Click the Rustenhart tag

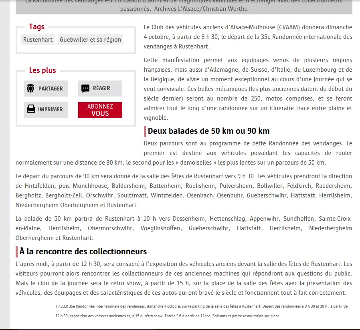38,40
